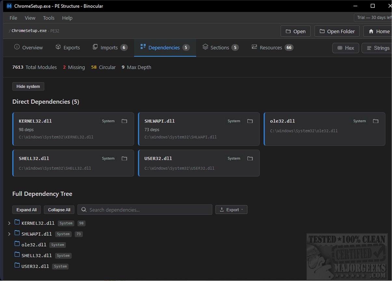Click the Search dependencies input field
Image resolution: width=392 pixels, height=281 pixels.
(145, 210)
